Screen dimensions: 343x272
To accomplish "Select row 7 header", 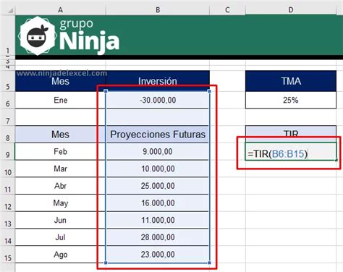I will point(7,117).
